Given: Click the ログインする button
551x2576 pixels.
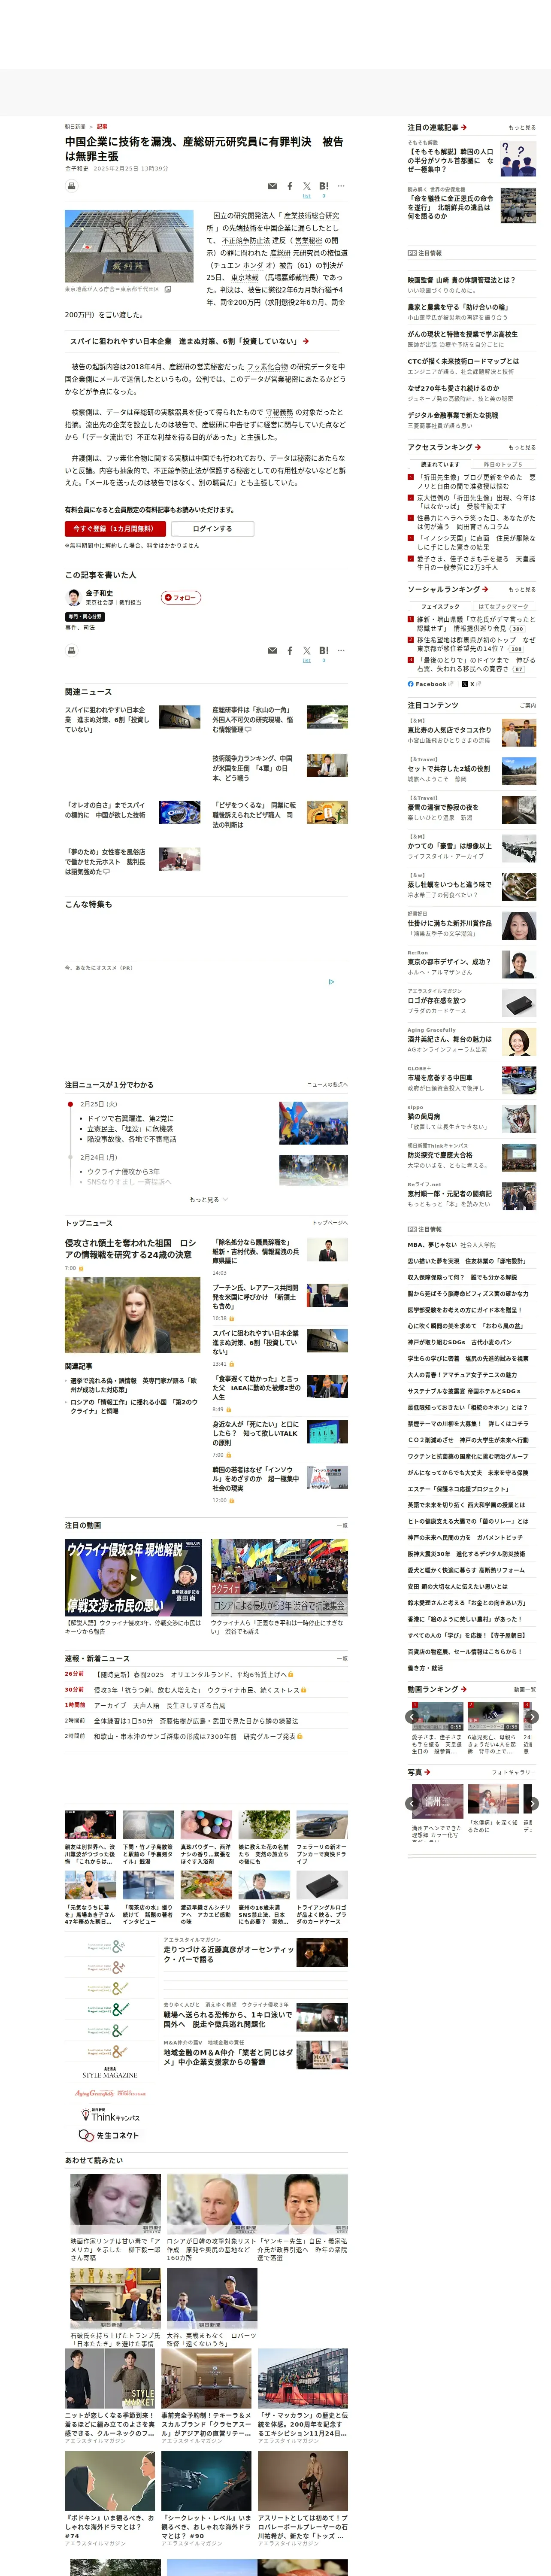Looking at the screenshot, I should click(x=212, y=528).
